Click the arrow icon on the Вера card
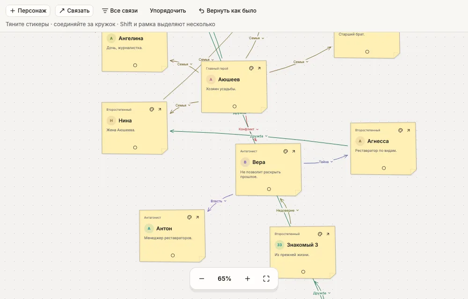 tap(294, 151)
